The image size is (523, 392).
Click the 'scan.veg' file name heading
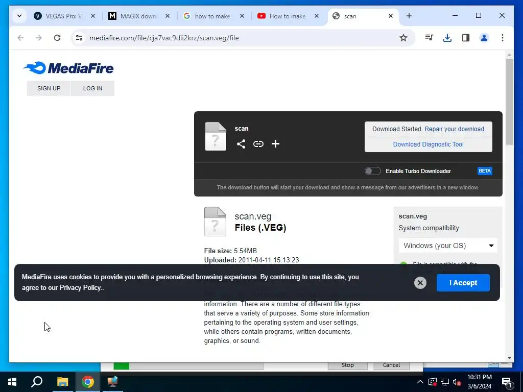coord(253,216)
